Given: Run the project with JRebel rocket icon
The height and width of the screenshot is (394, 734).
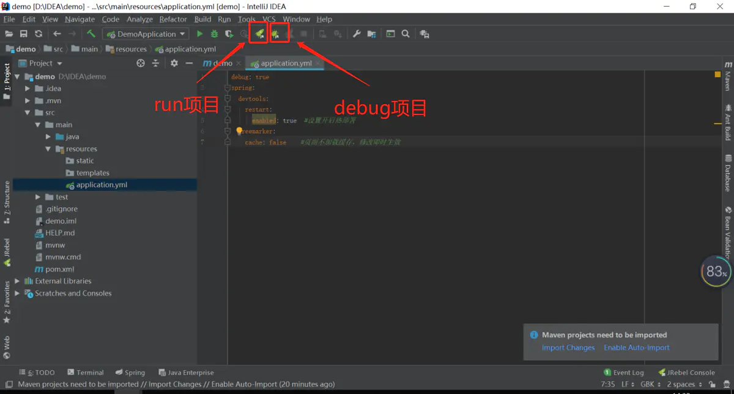Looking at the screenshot, I should (259, 34).
